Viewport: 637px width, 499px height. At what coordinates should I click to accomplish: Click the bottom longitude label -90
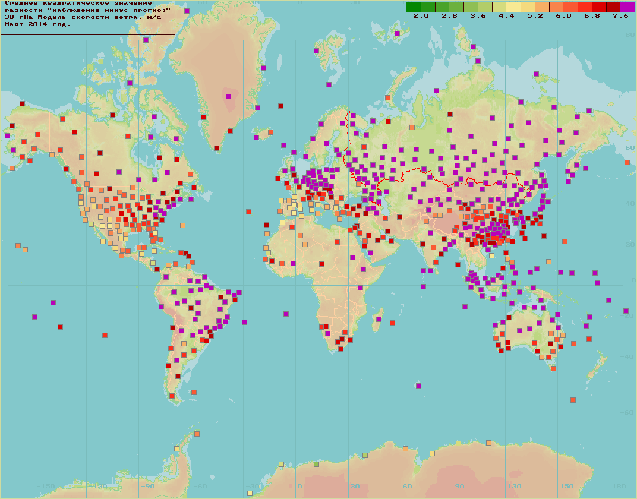tap(148, 486)
